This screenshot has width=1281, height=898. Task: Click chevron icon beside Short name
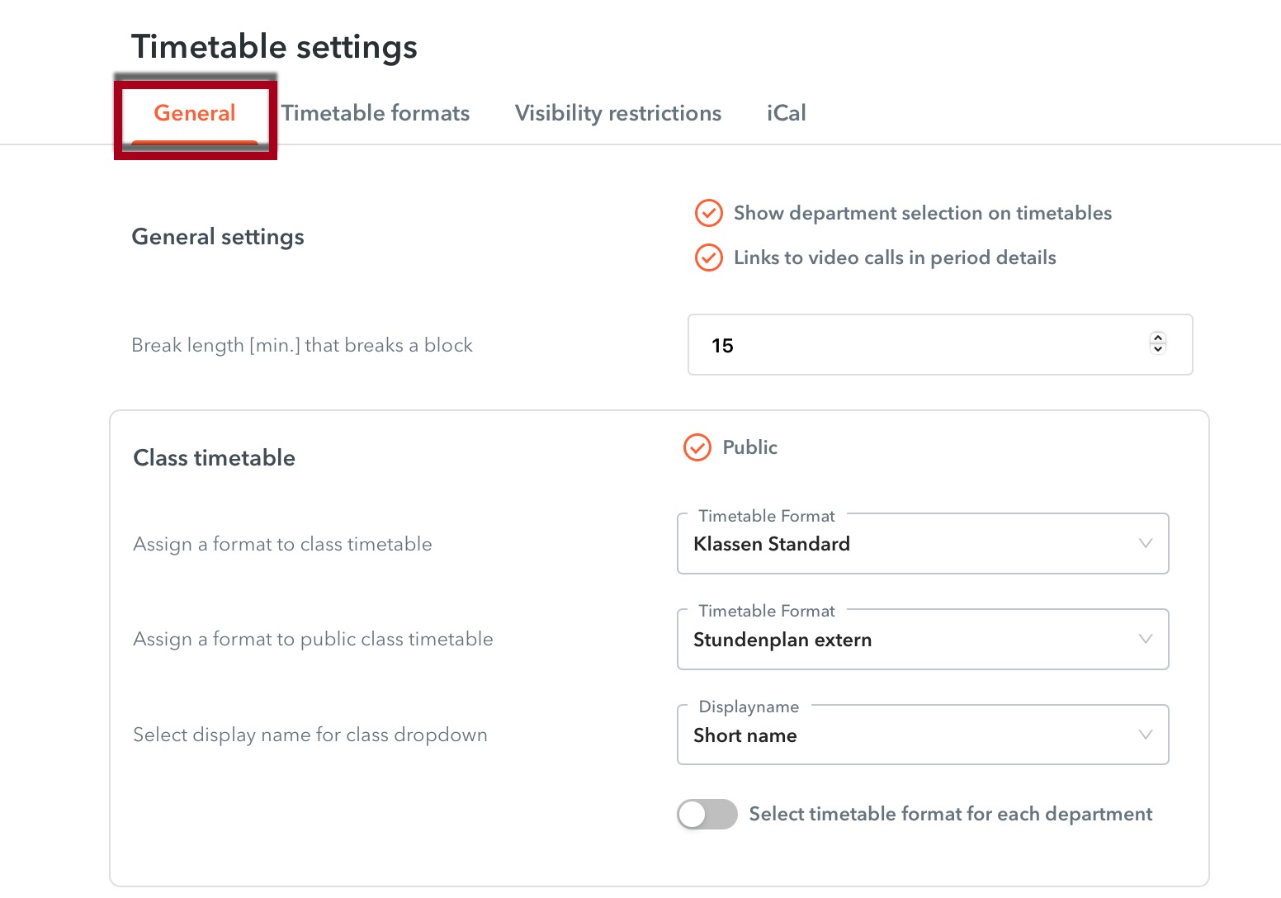tap(1146, 735)
